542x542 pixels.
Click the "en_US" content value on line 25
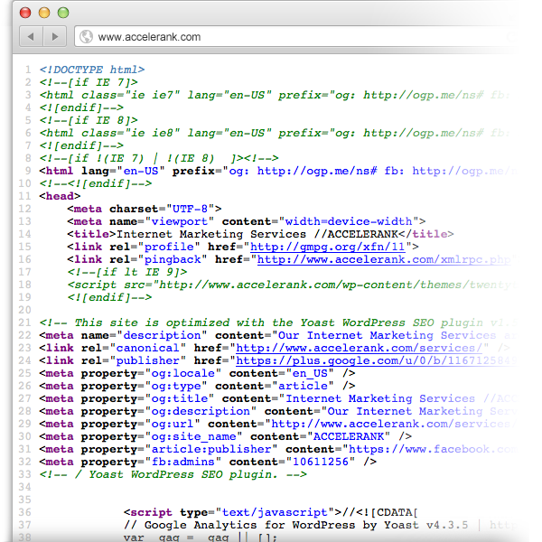(310, 374)
